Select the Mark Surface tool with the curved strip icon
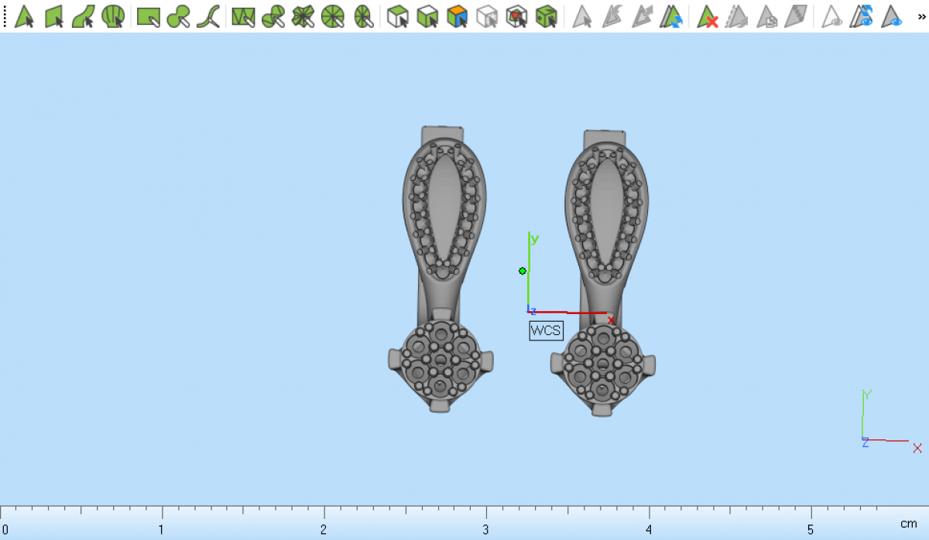The width and height of the screenshot is (929, 540). click(x=84, y=16)
